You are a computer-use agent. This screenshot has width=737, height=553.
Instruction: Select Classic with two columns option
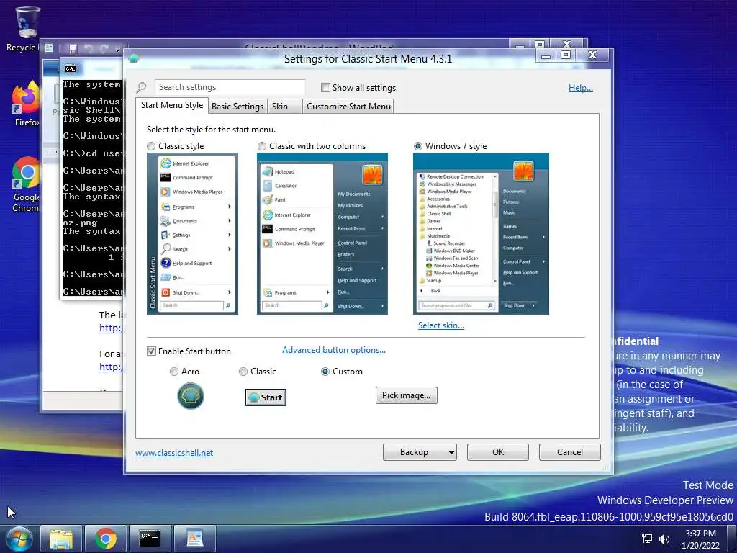click(262, 146)
